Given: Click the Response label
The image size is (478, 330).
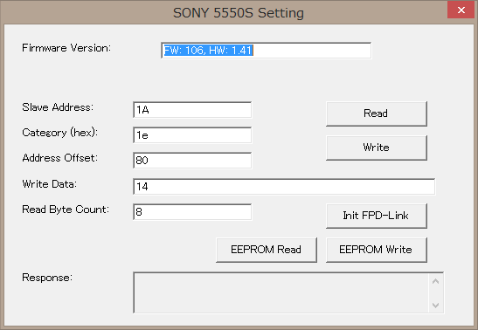Looking at the screenshot, I should coord(47,278).
